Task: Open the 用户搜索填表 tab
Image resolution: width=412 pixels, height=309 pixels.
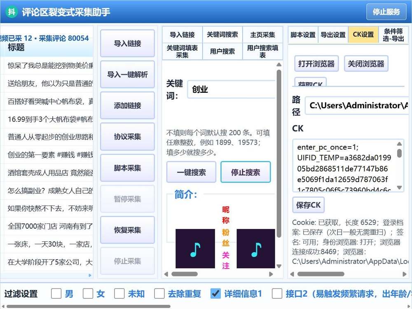Action: pos(262,51)
